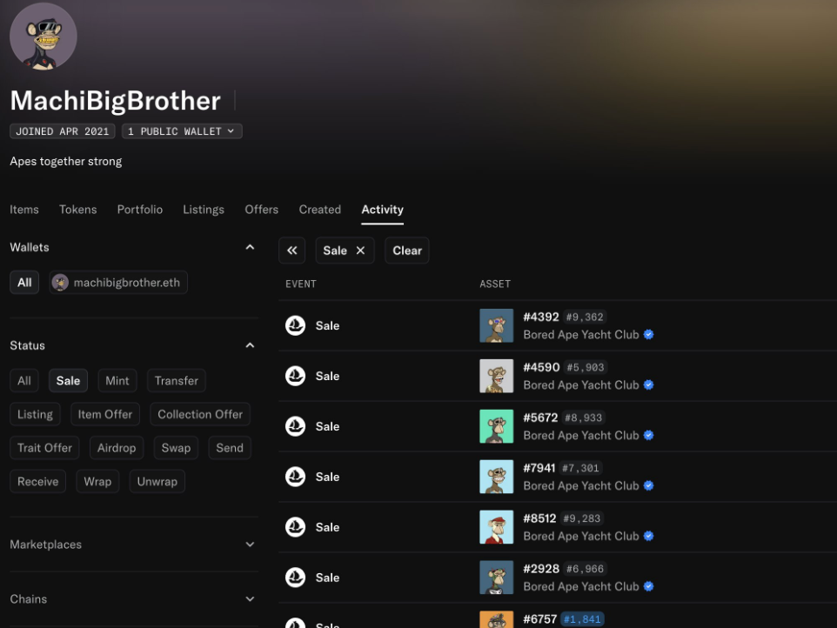Toggle the Wrap status filter

[97, 481]
